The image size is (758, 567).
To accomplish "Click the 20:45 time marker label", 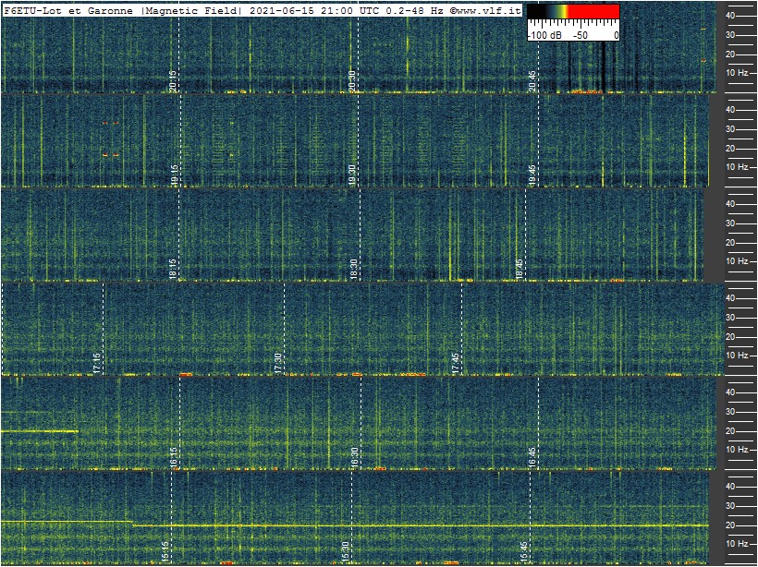I will [532, 80].
